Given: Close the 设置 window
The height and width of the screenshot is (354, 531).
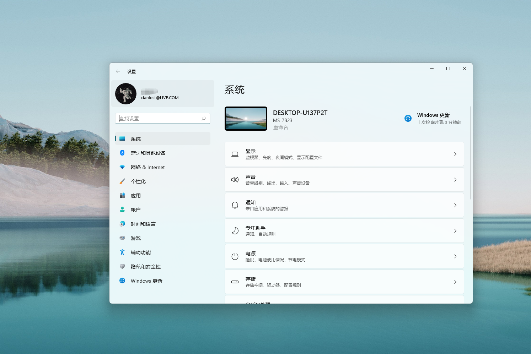Looking at the screenshot, I should coord(465,69).
